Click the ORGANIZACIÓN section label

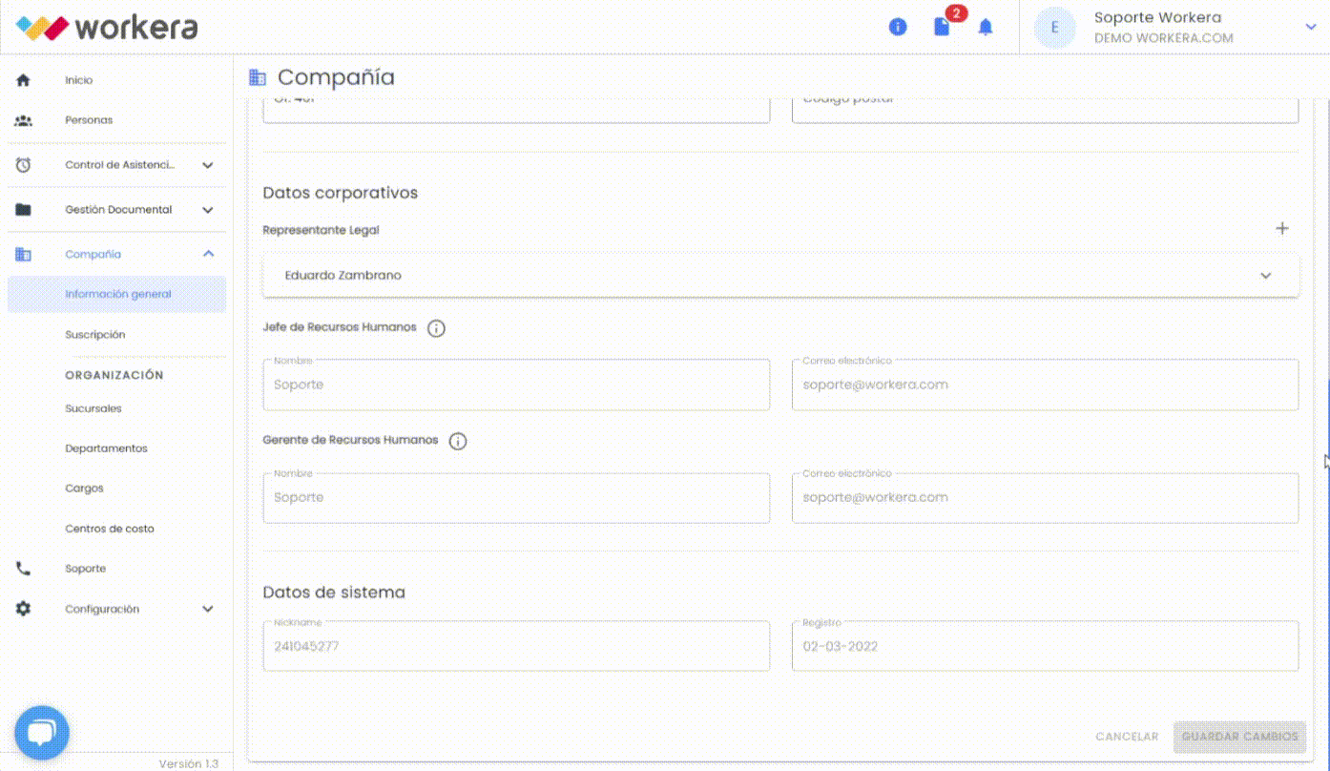[114, 375]
